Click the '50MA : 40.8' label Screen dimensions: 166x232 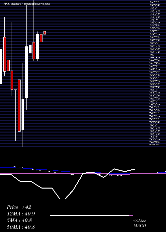[21, 227]
